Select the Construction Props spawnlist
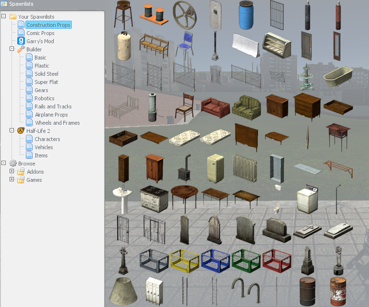 tap(48, 25)
